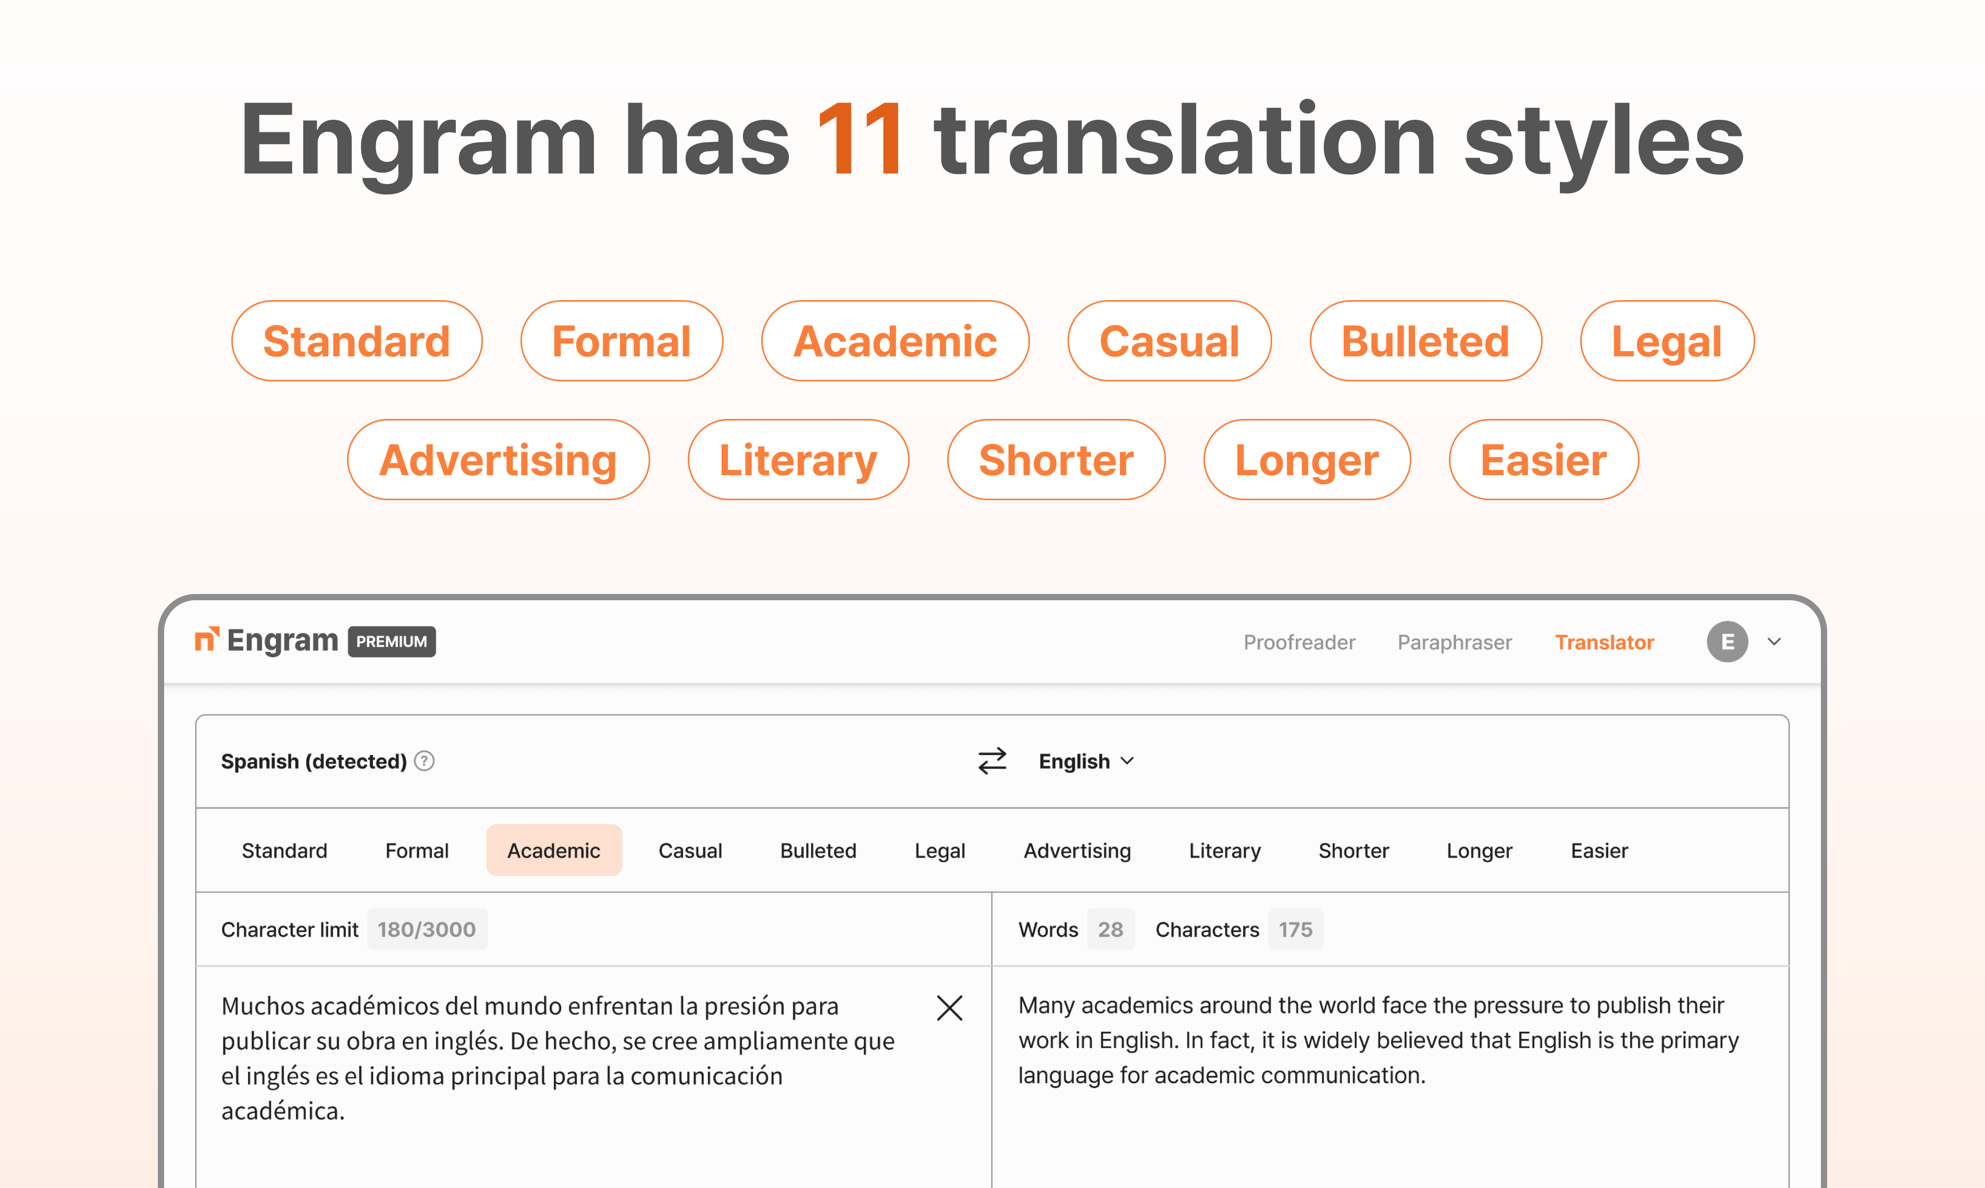1985x1188 pixels.
Task: Open the English target language dropdown
Action: coord(1085,761)
